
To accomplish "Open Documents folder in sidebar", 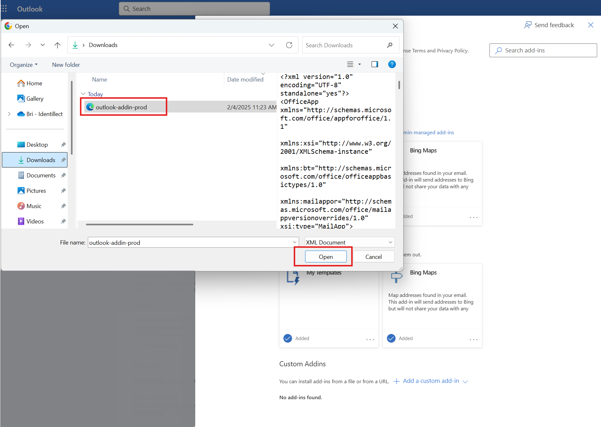I will [37, 175].
